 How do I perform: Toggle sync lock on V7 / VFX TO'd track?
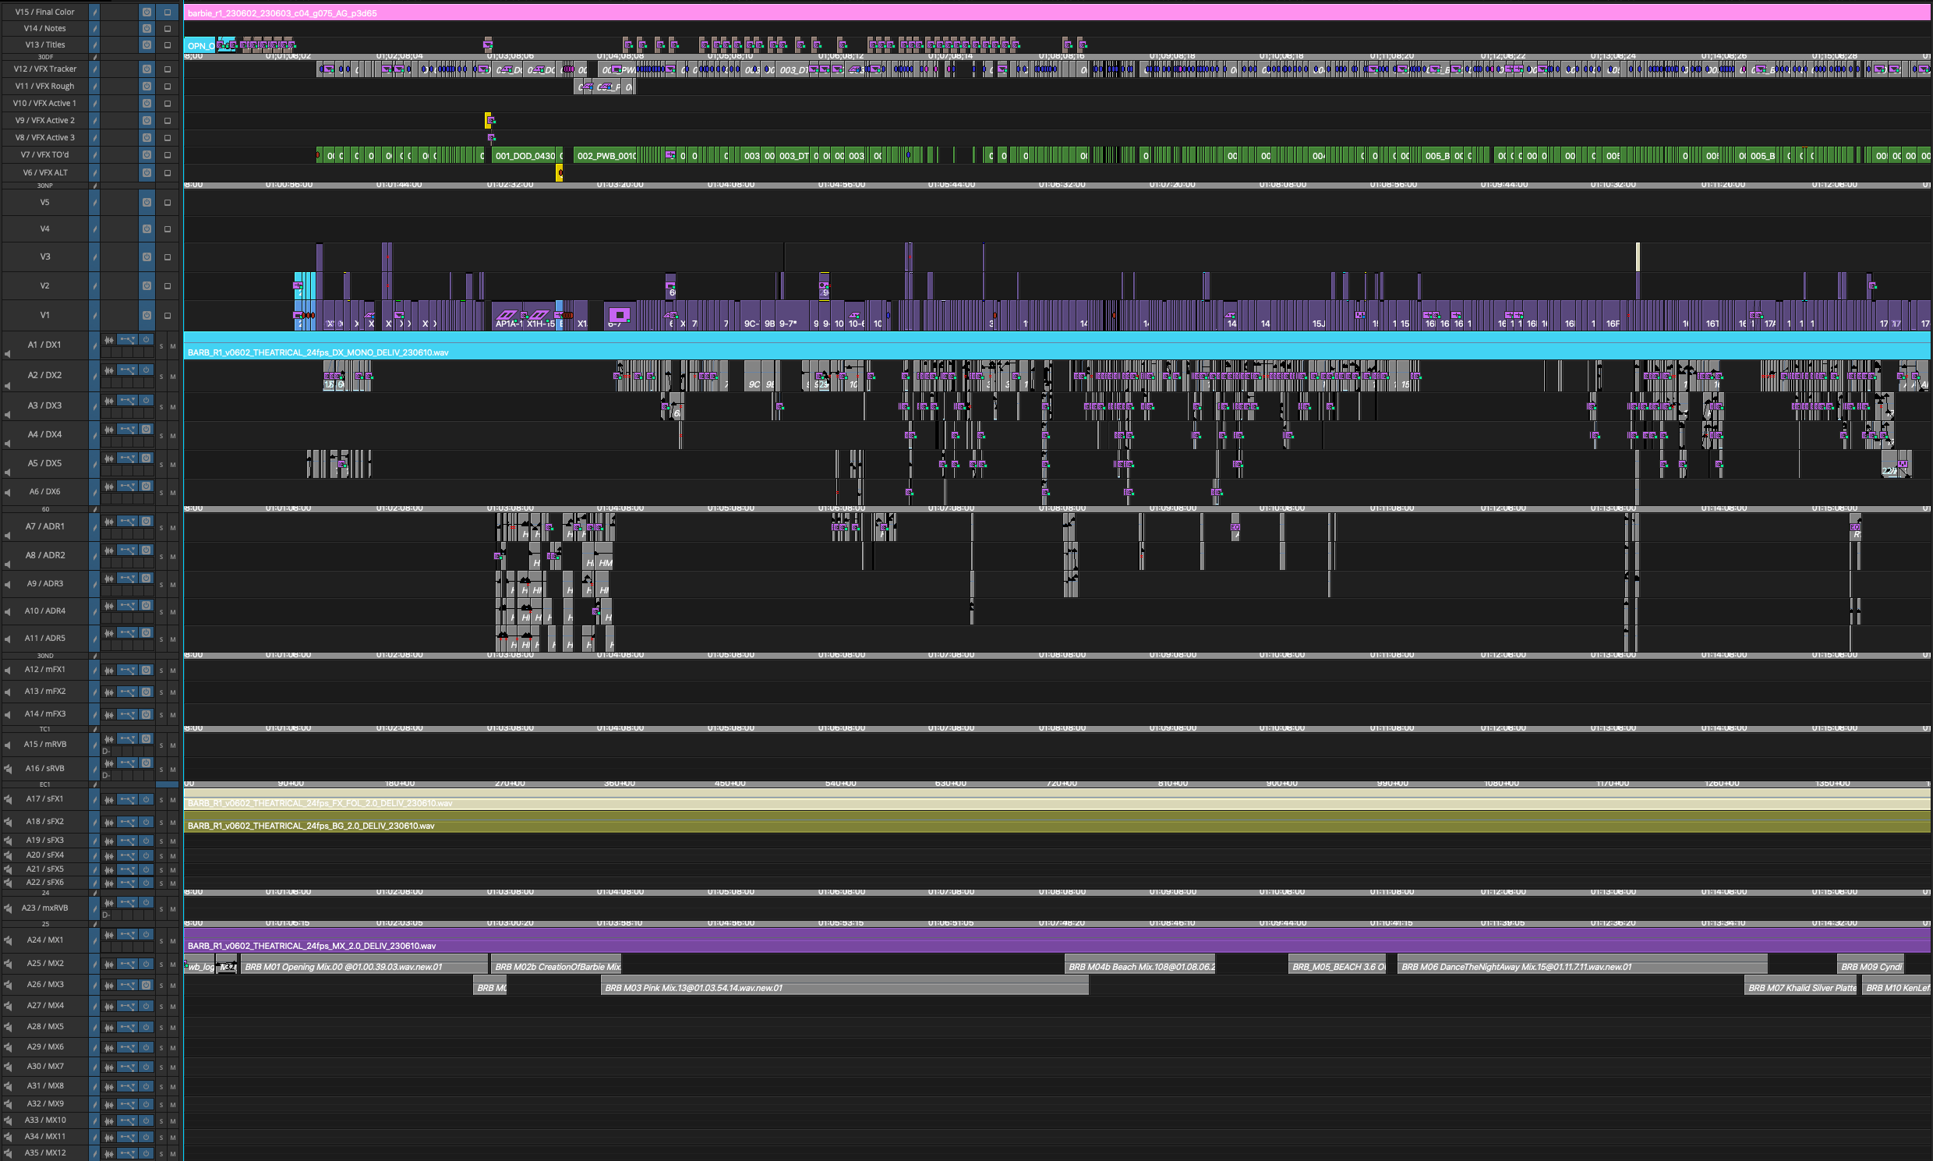pyautogui.click(x=94, y=155)
